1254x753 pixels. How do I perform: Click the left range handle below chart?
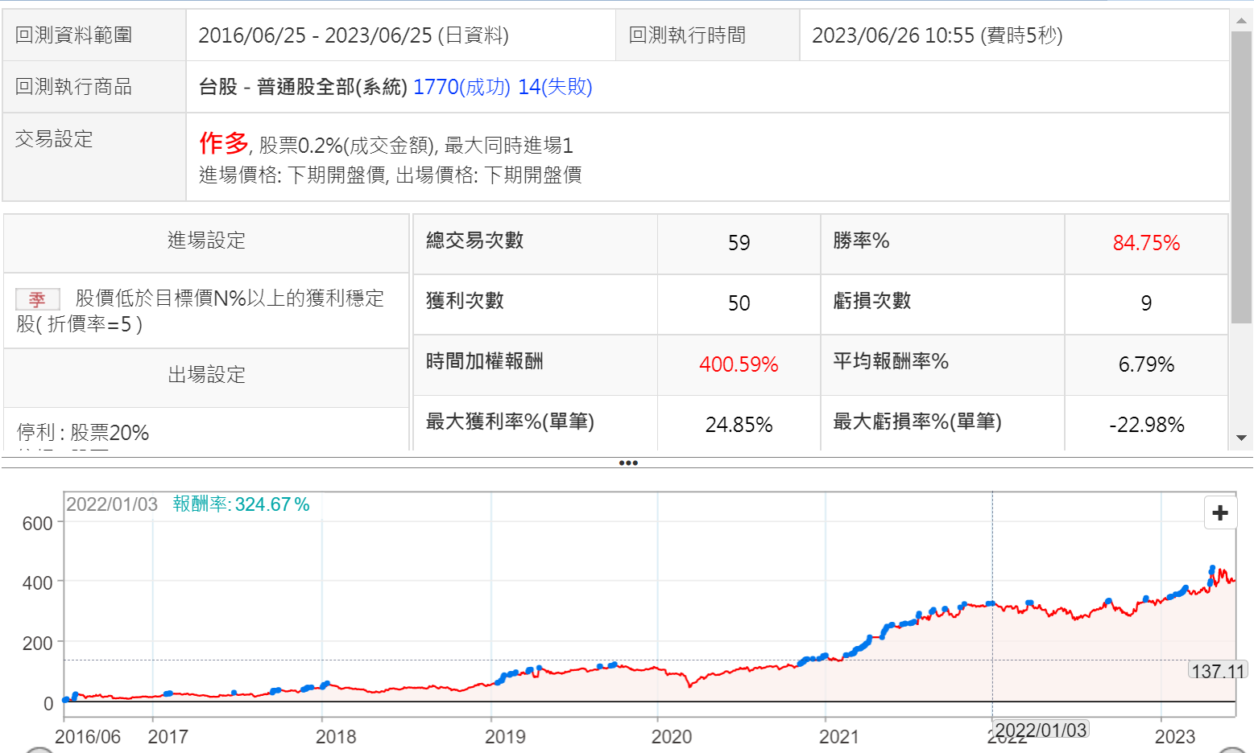pyautogui.click(x=39, y=750)
